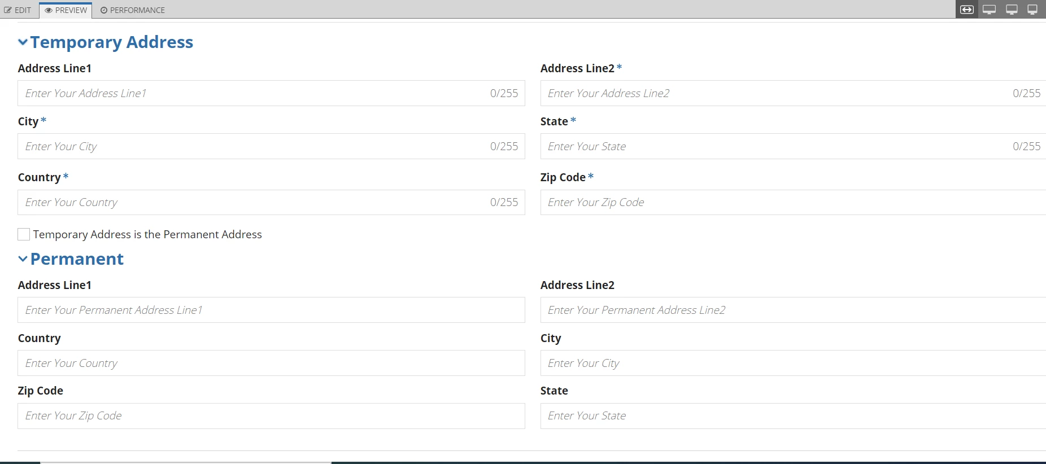The height and width of the screenshot is (464, 1046).
Task: Collapse the Permanent section chevron
Action: [23, 259]
